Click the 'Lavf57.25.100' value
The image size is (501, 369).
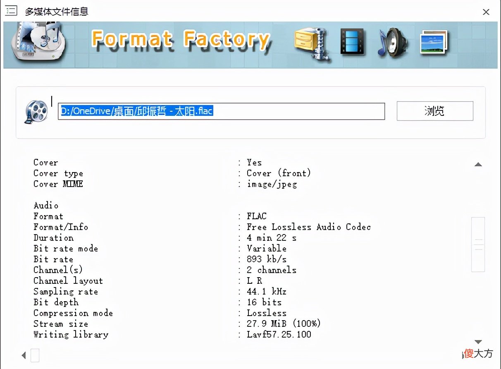(279, 335)
